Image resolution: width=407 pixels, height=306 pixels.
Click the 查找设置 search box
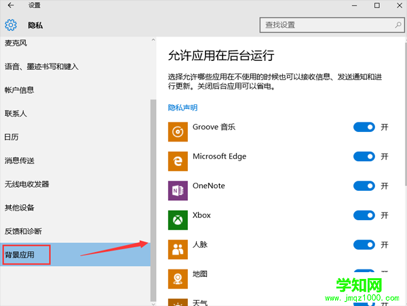pos(332,25)
